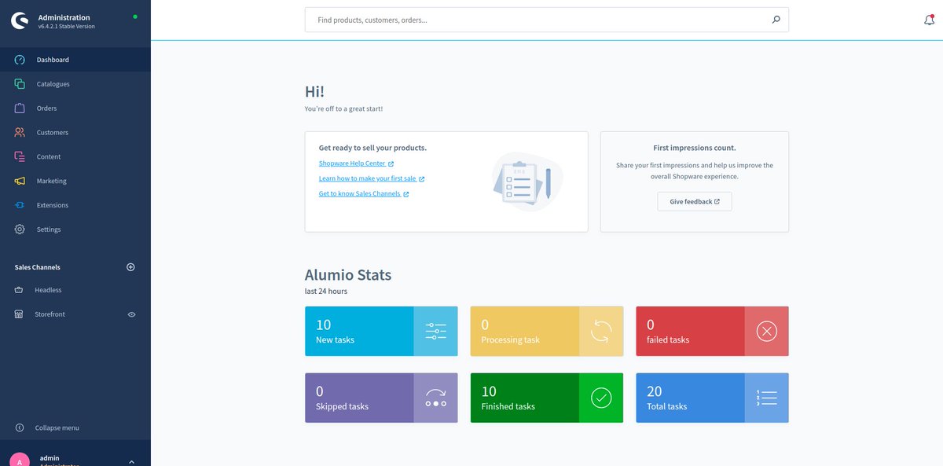Open the notifications bell
Image resolution: width=943 pixels, height=466 pixels.
coord(930,20)
